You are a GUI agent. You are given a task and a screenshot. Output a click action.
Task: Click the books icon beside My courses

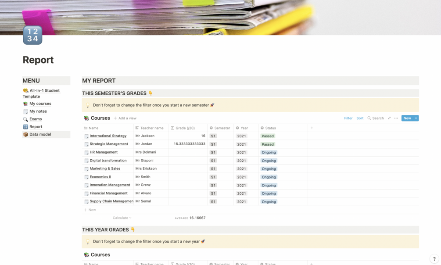(25, 104)
